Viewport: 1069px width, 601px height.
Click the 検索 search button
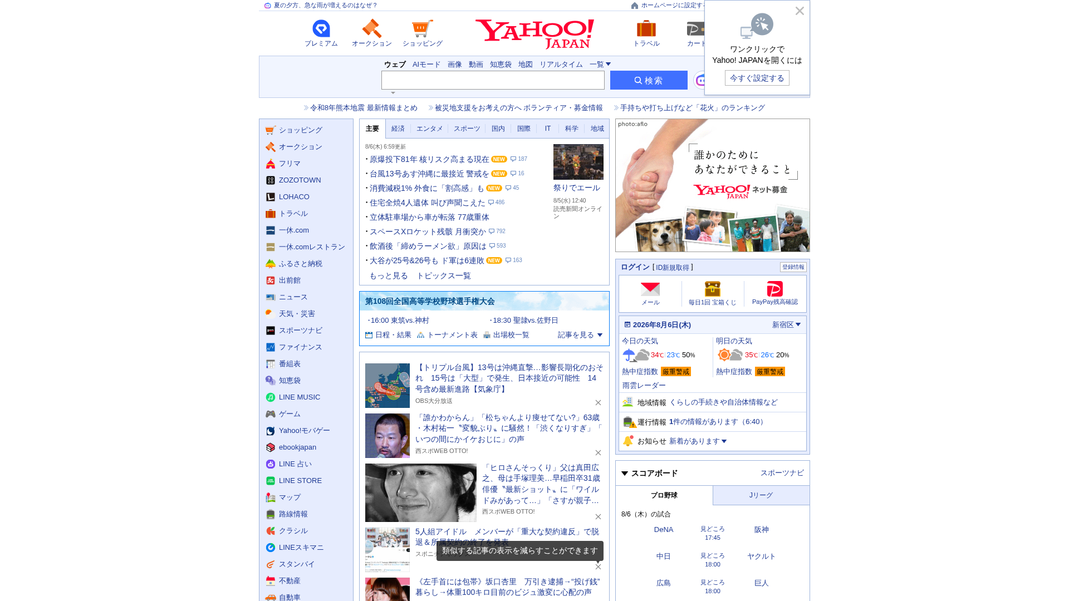coord(649,80)
